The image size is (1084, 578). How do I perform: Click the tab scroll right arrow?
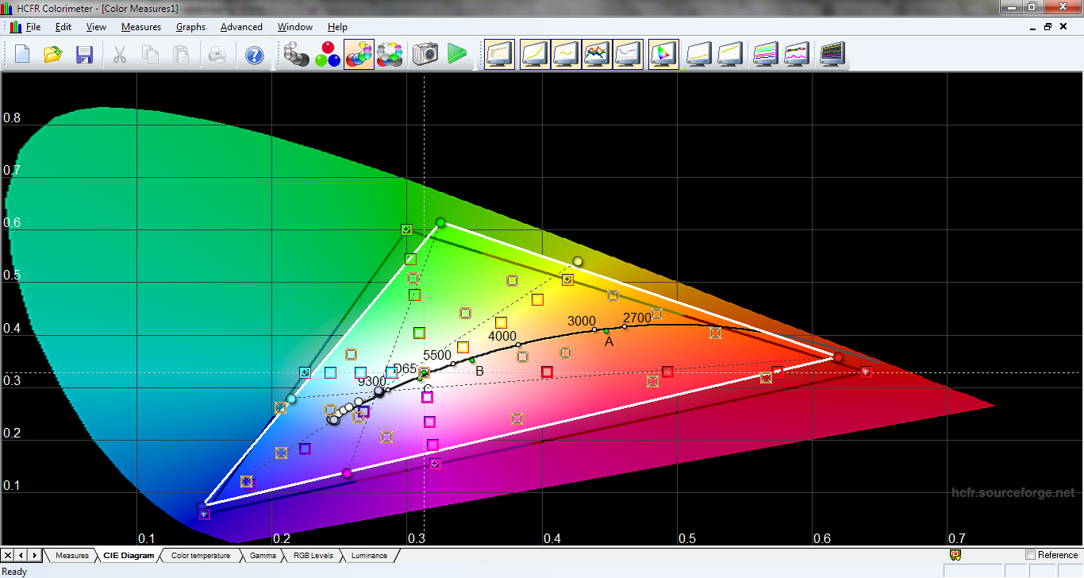(x=34, y=555)
